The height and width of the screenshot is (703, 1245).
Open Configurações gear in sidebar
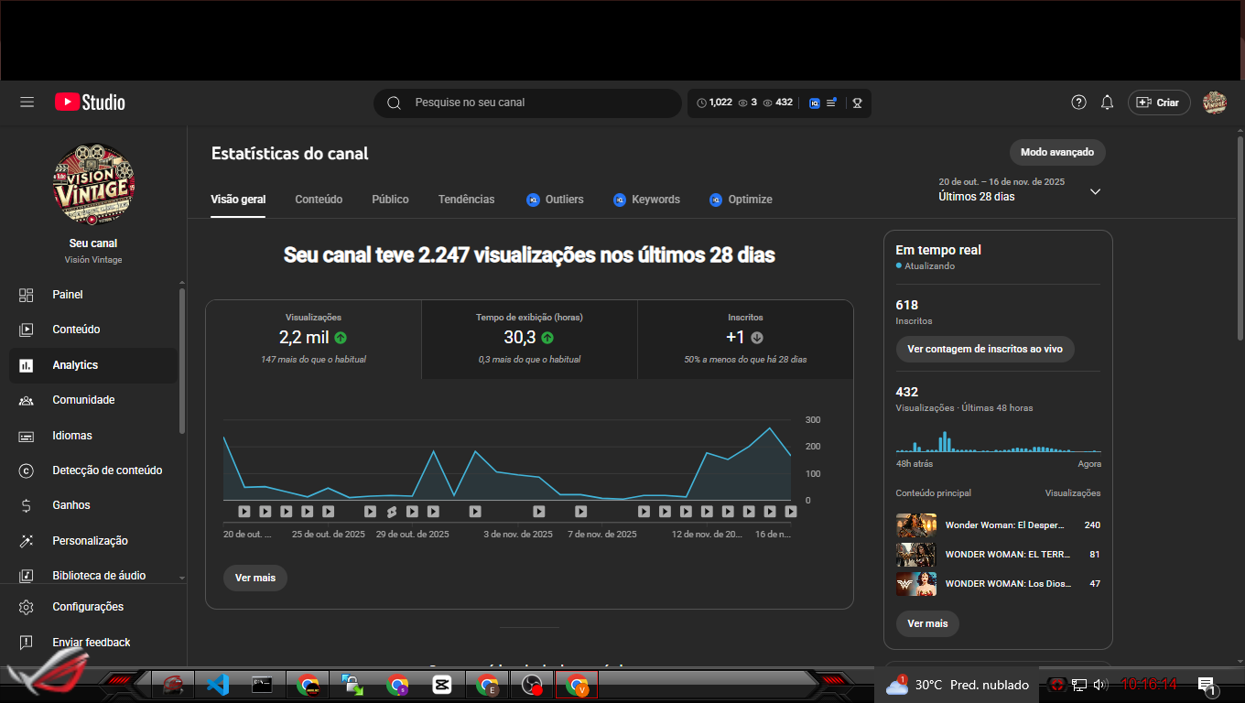coord(87,607)
